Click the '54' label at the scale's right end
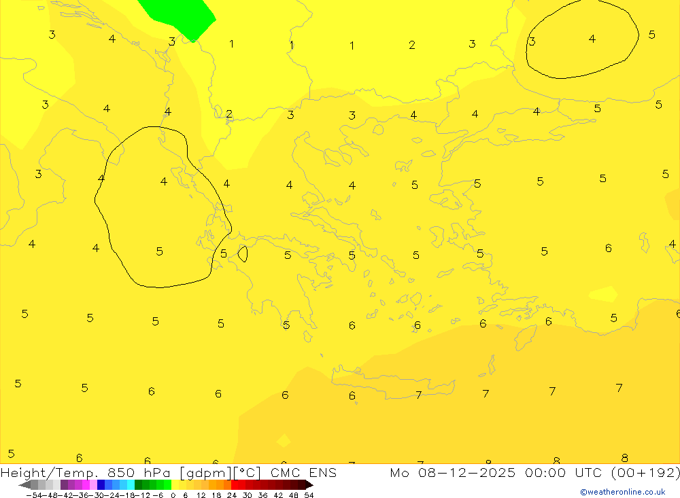This screenshot has height=498, width=680. [x=309, y=495]
